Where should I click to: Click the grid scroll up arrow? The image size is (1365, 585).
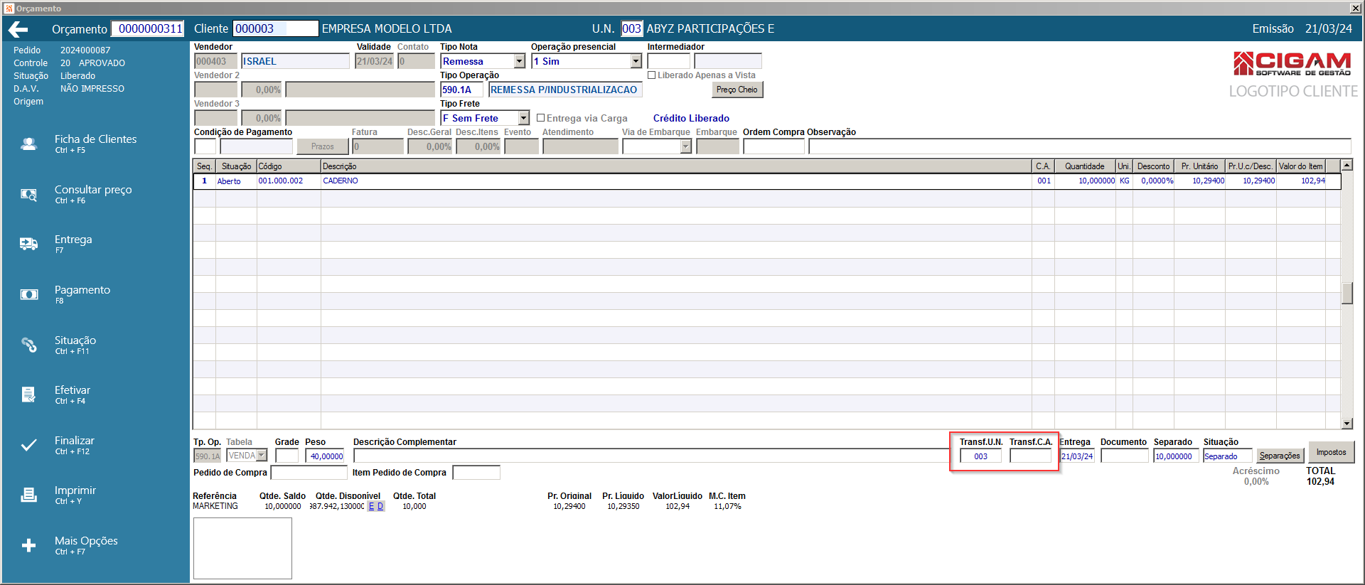pyautogui.click(x=1347, y=165)
